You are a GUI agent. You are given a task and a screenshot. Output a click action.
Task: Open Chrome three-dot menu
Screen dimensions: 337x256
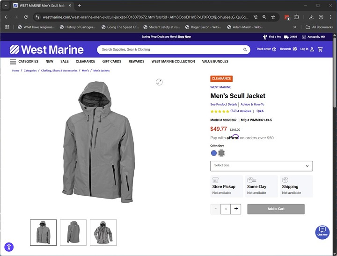pos(330,17)
